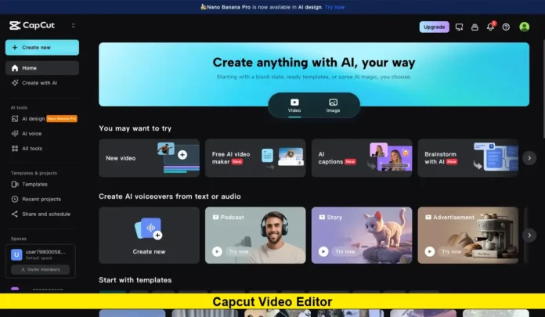Open the Podcast voiceover template
Screen dimensions: 545x317
255,236
